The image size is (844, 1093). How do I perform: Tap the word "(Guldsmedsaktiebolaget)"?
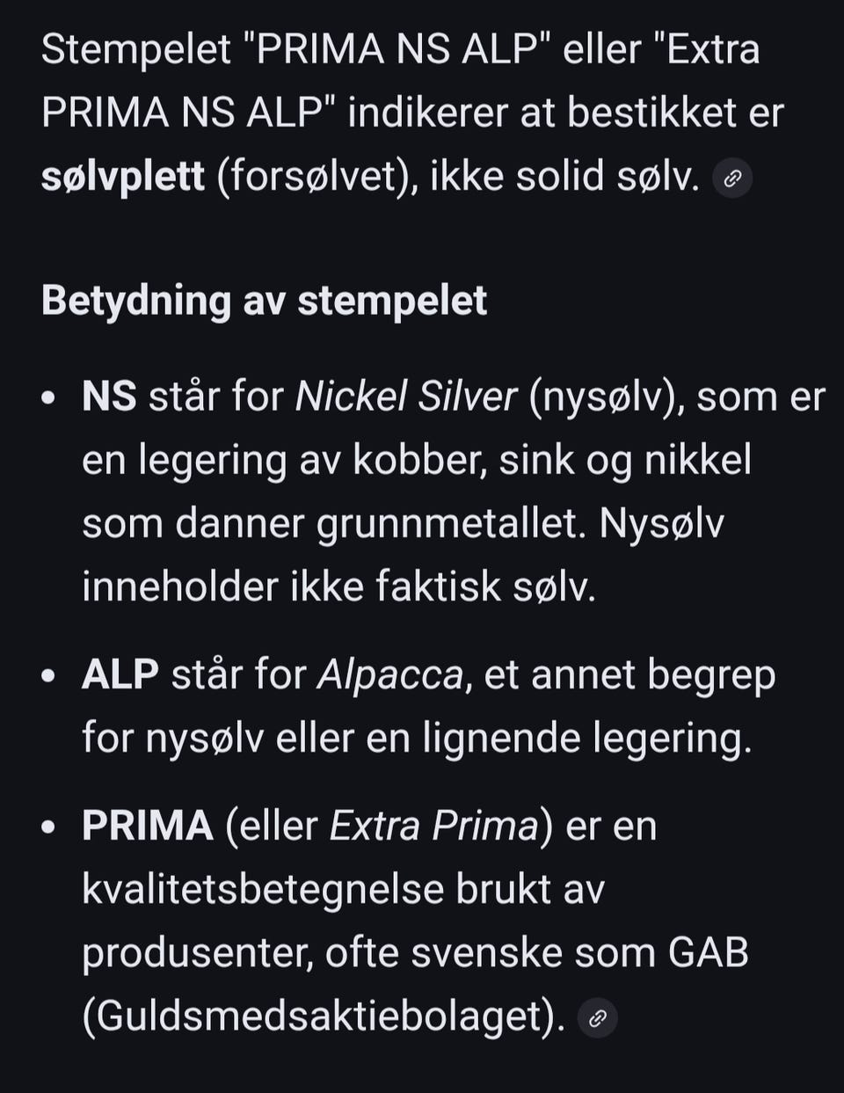[x=324, y=1016]
